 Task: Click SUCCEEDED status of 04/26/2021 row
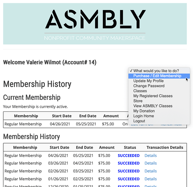pos(129,156)
